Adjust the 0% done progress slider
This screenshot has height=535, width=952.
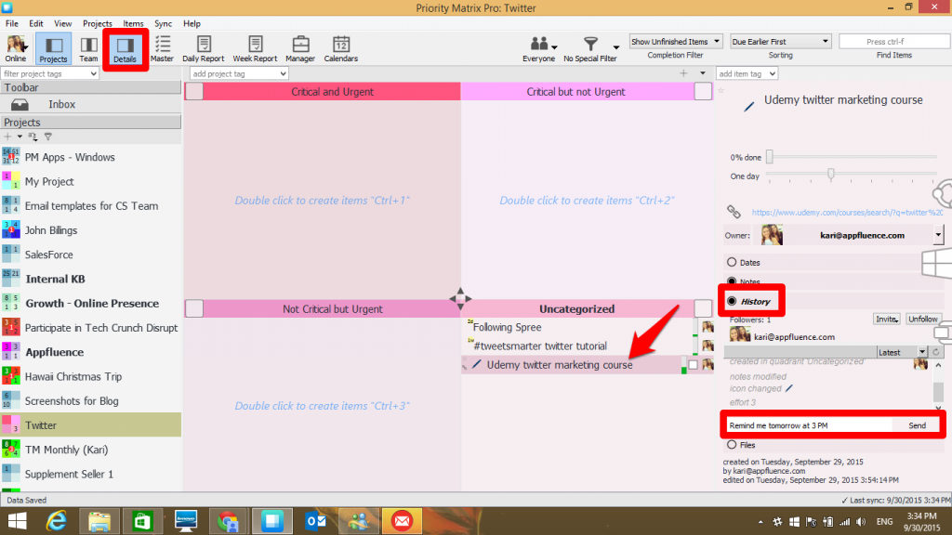[770, 158]
